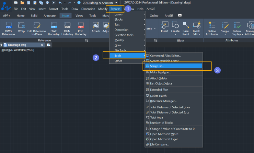
Task: Click the Single attribute edit tool
Action: pyautogui.click(x=225, y=27)
